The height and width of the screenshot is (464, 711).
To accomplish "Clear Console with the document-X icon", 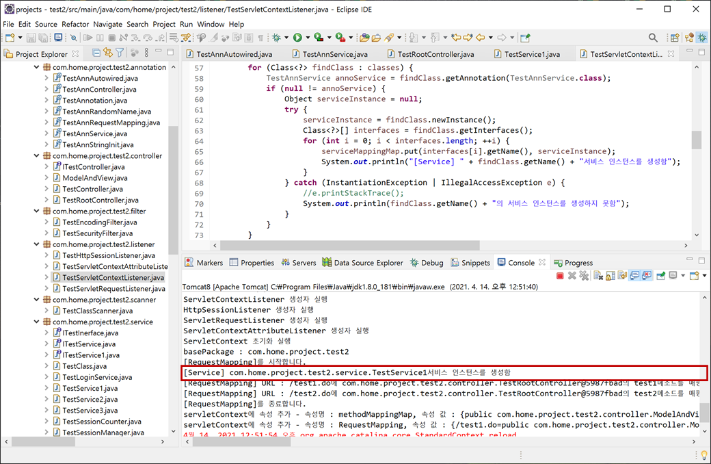I will (x=598, y=276).
